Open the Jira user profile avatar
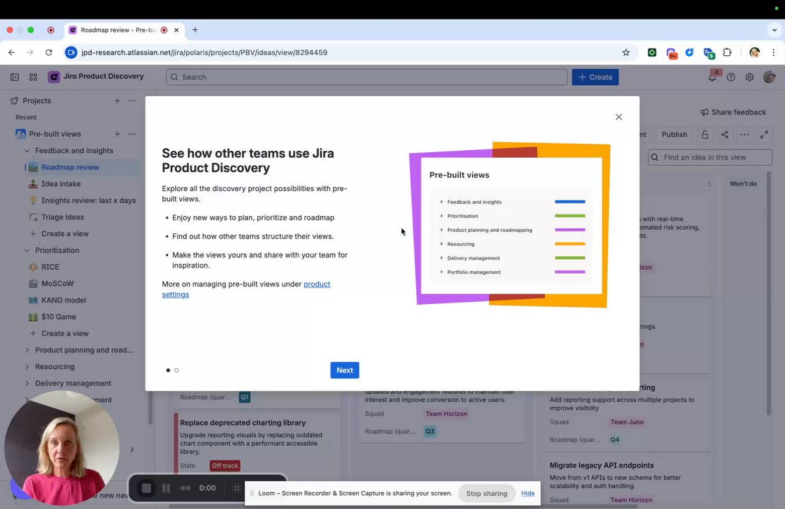785x509 pixels. click(769, 77)
